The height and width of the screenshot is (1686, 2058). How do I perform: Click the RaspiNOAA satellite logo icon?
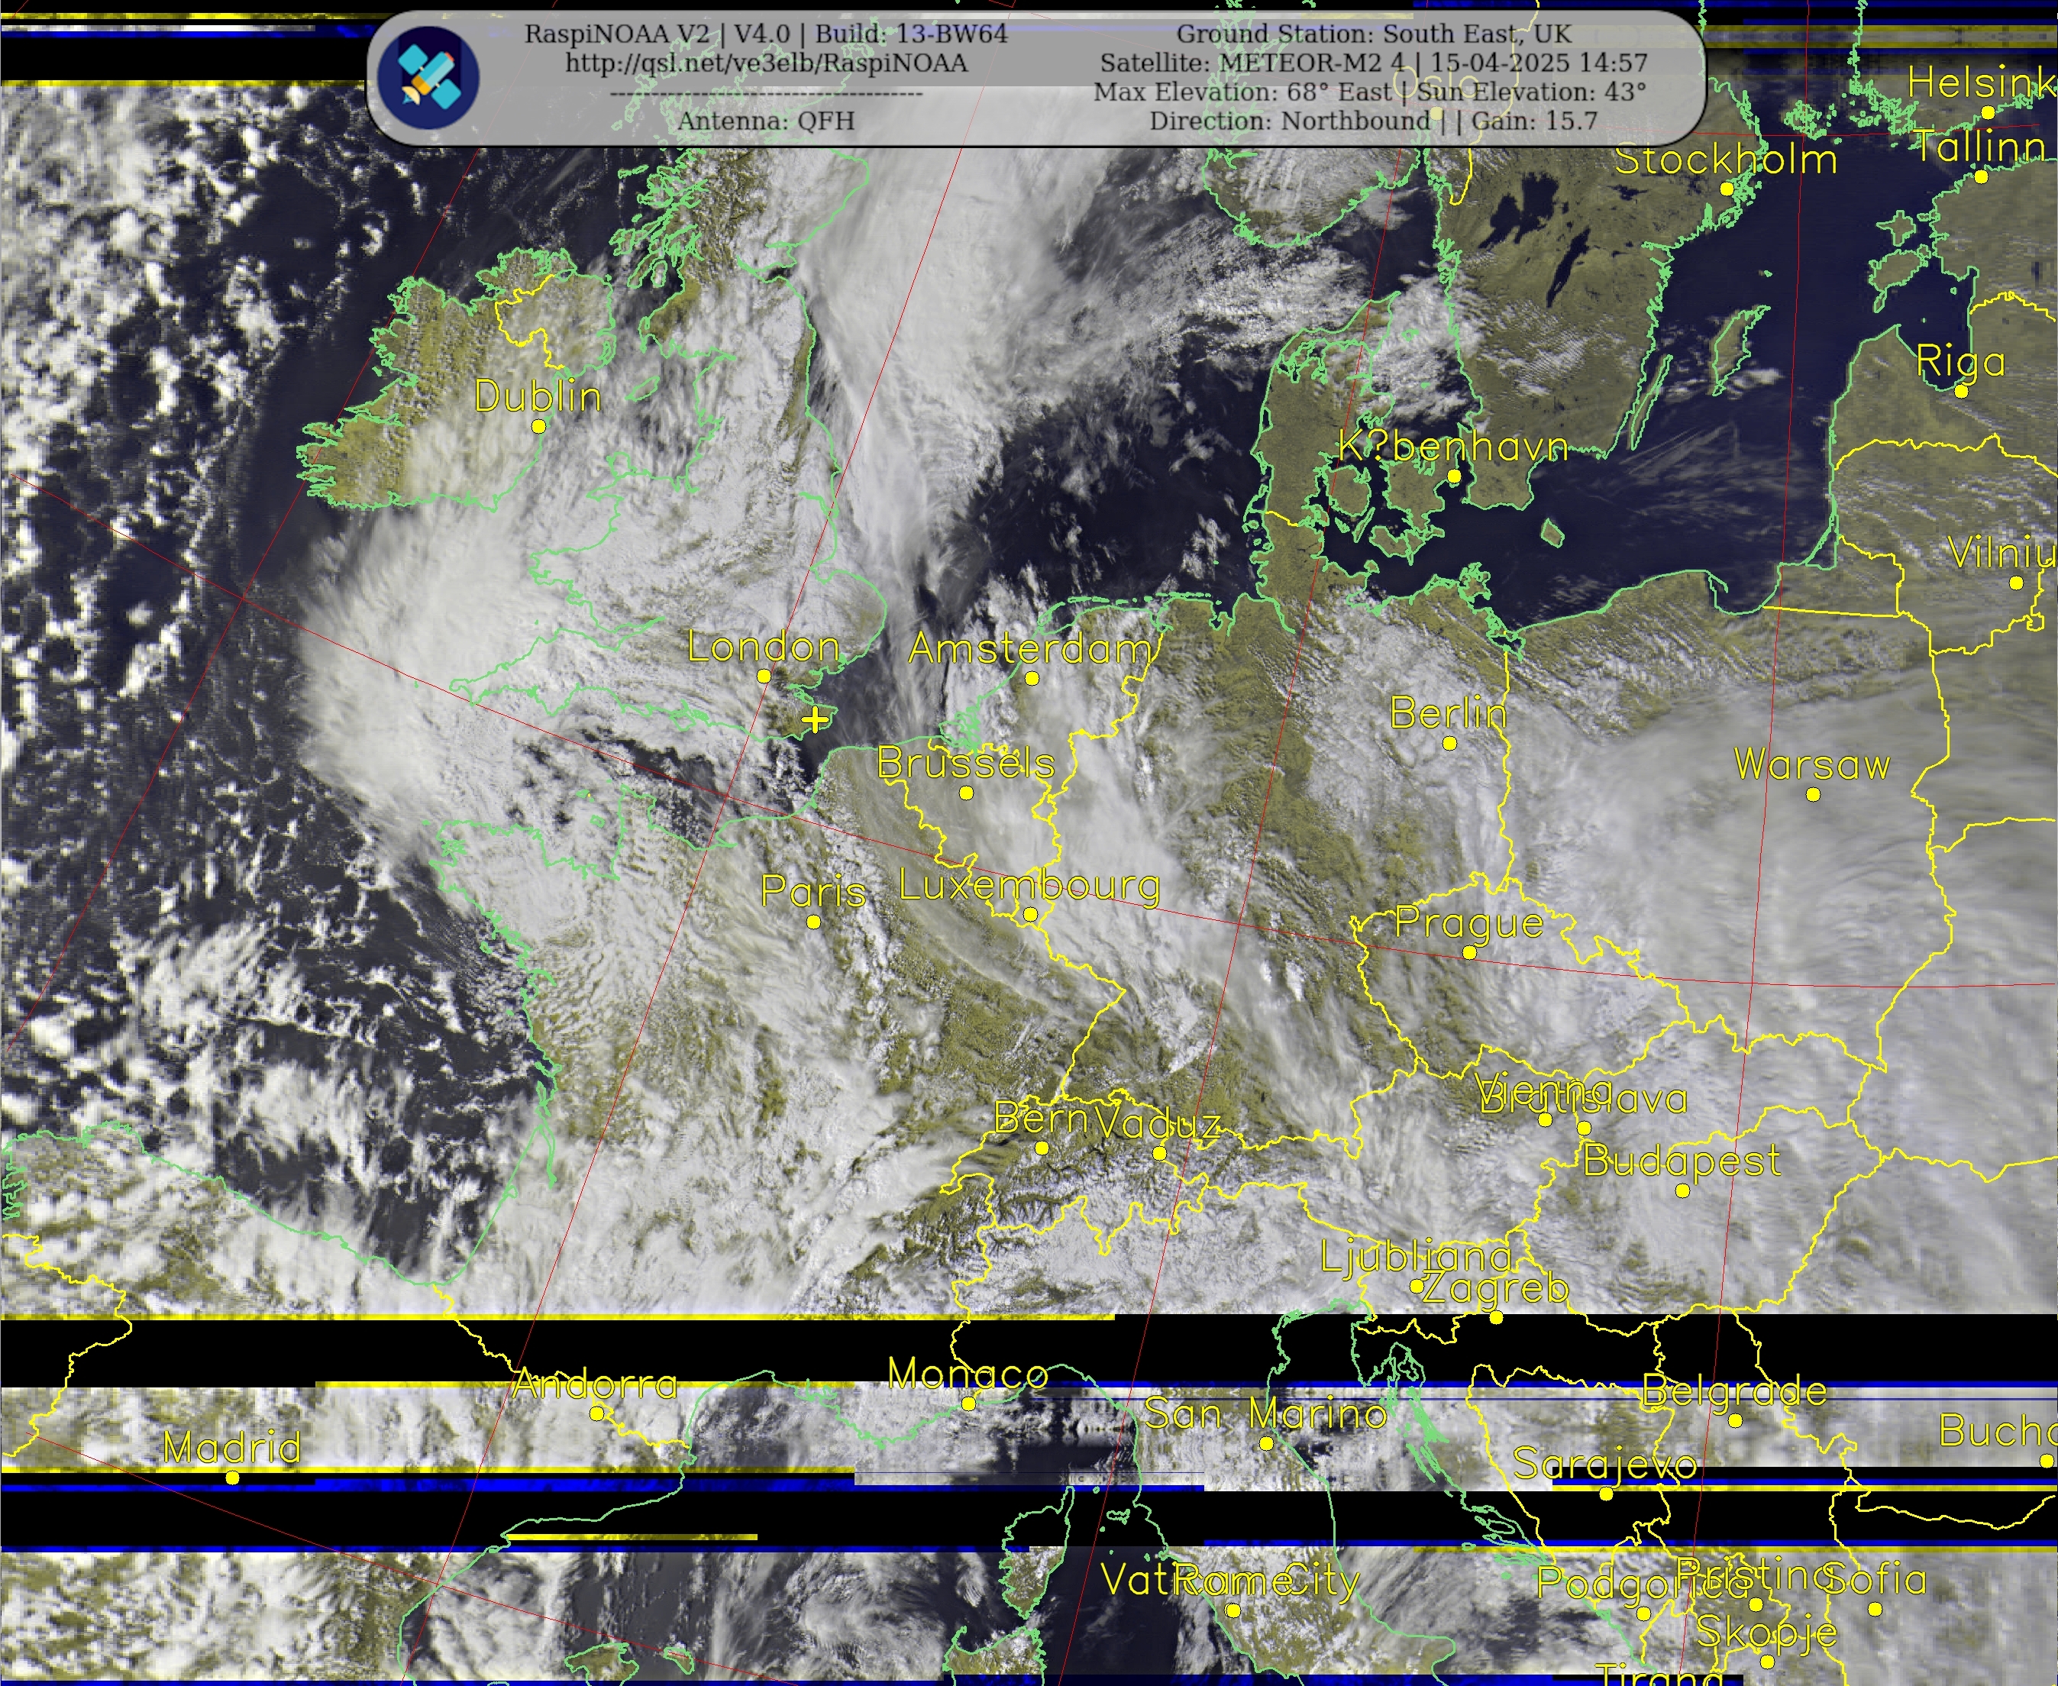pos(428,76)
